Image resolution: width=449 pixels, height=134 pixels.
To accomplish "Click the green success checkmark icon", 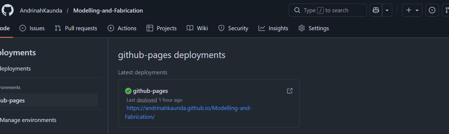I will 128,91.
